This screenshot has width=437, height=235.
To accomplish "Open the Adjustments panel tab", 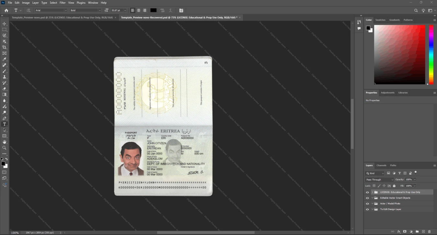I will [387, 92].
